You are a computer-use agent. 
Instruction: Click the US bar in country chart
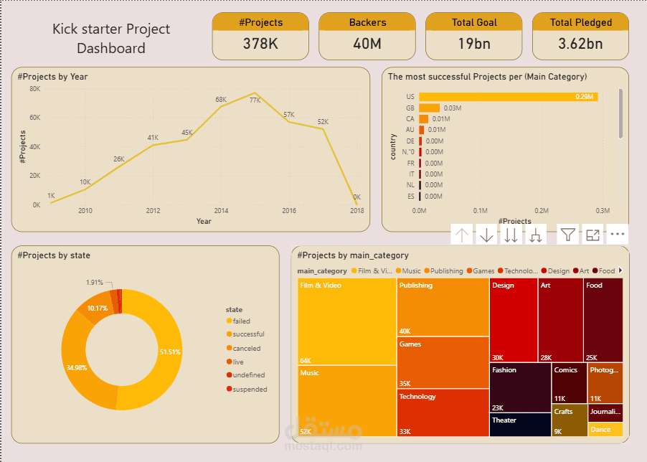(x=508, y=97)
